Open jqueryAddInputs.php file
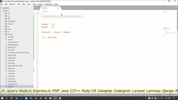This screenshot has width=178, height=100. [x=15, y=66]
